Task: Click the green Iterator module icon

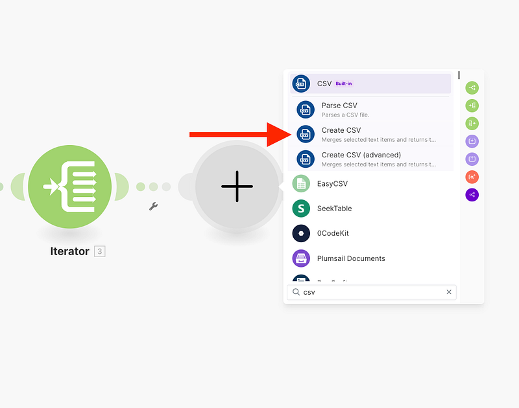Action: (x=69, y=187)
